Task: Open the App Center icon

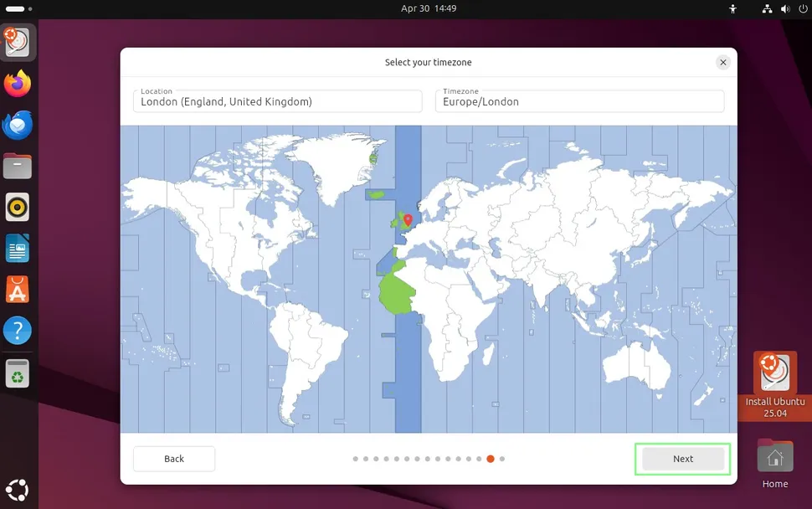Action: 18,290
